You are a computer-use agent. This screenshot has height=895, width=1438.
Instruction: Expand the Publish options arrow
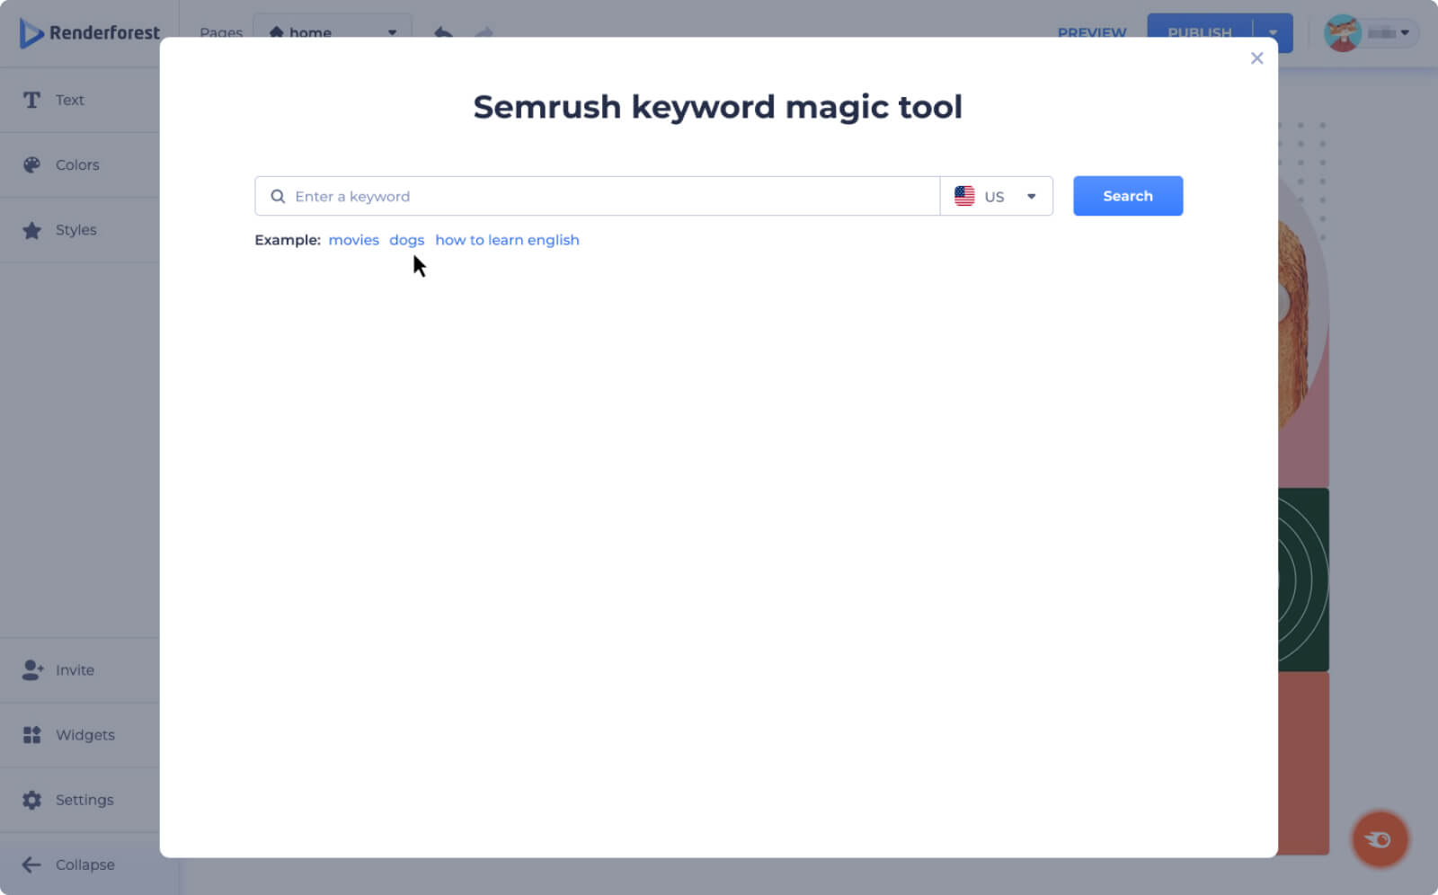(1273, 32)
